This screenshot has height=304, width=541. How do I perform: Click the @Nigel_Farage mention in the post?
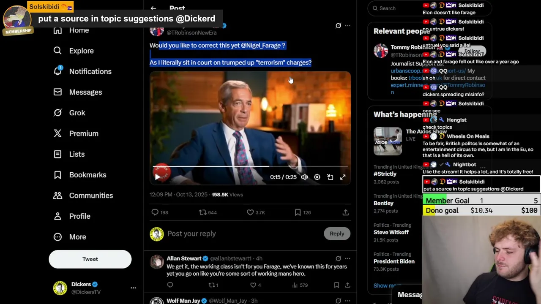[261, 45]
